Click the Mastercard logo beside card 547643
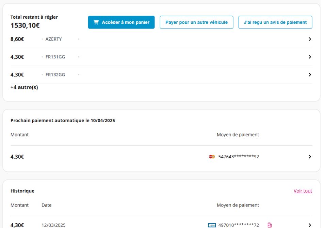The width and height of the screenshot is (324, 229). click(212, 157)
